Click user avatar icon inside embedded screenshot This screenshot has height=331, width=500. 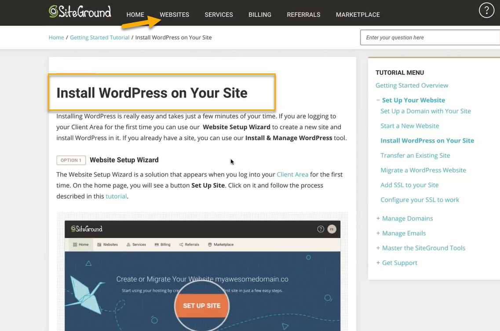click(332, 229)
